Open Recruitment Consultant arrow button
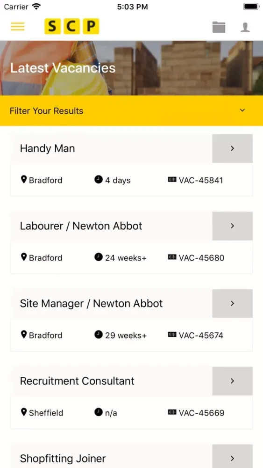Viewport: 263px width, 468px height. (x=232, y=381)
